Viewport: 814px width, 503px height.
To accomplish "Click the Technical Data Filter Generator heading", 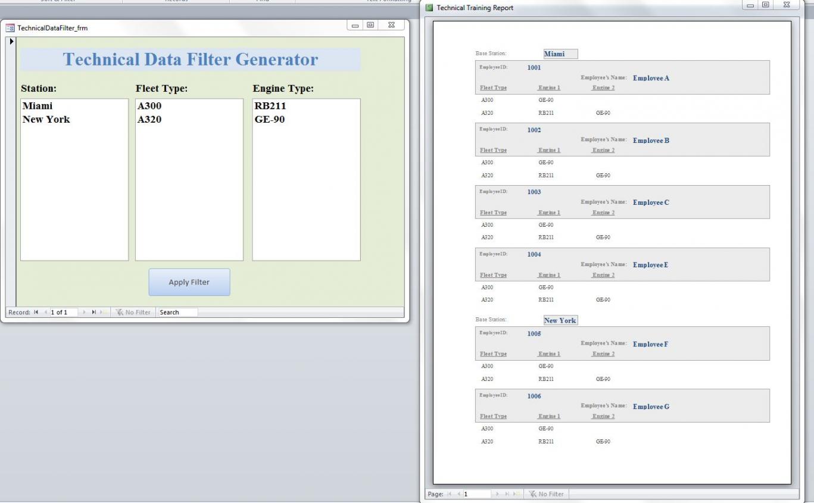I will pos(191,60).
